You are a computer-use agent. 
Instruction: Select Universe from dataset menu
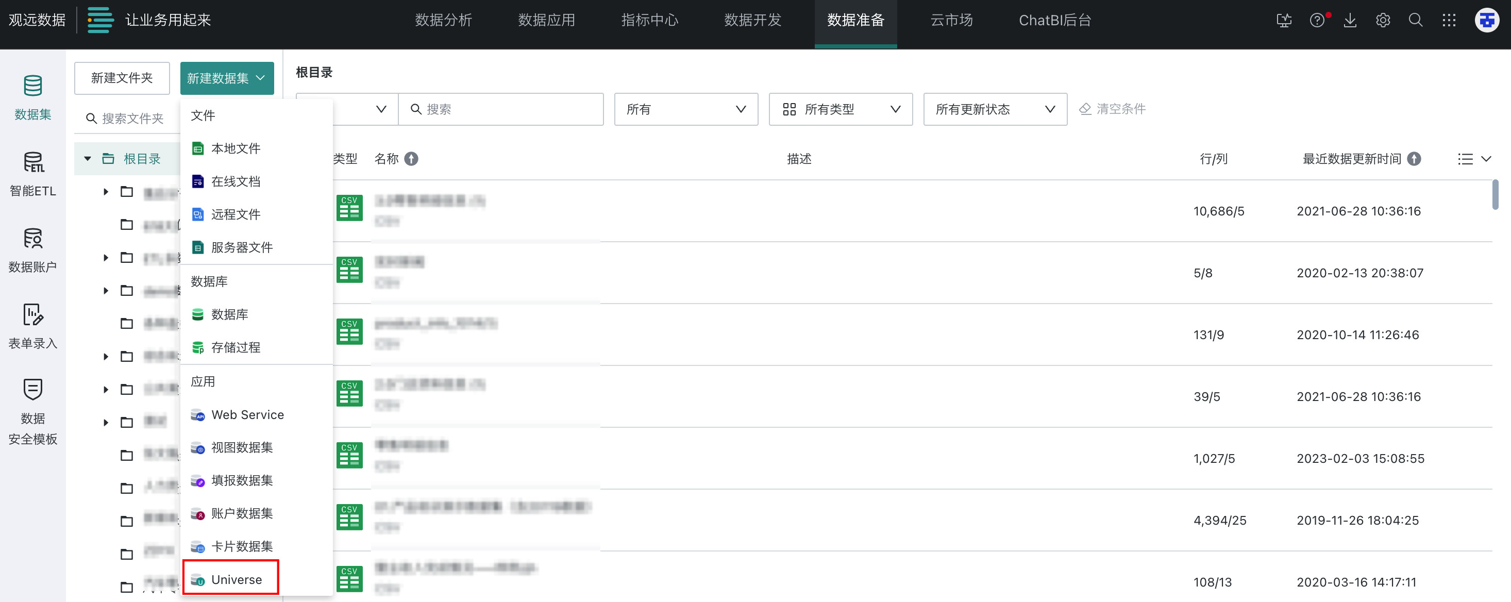click(x=237, y=579)
